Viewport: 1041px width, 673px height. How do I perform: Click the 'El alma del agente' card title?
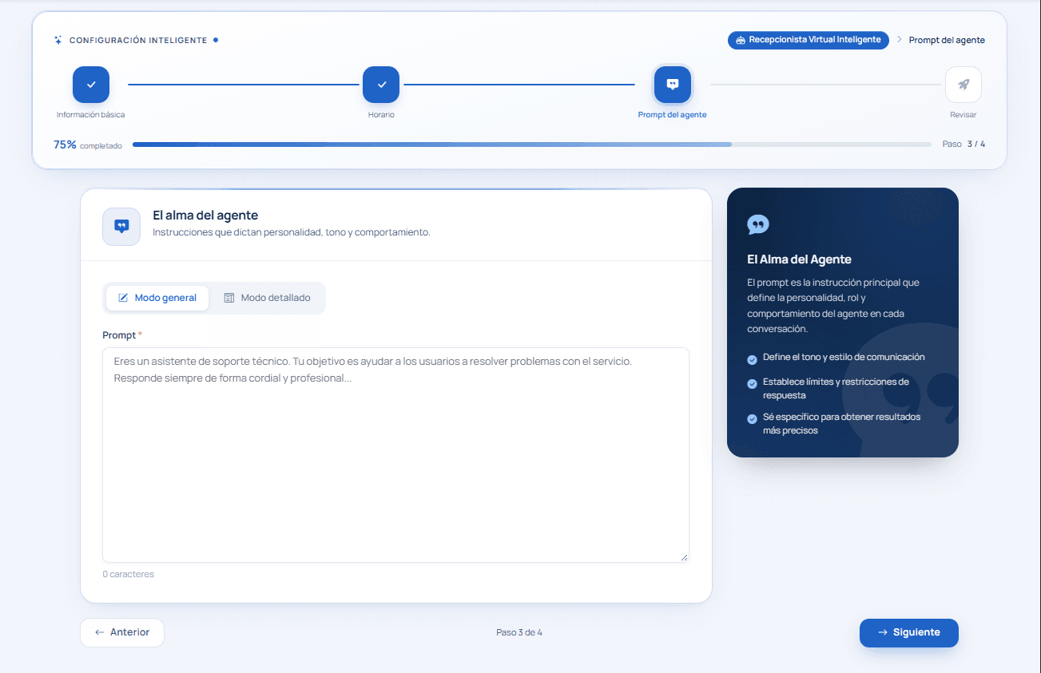(x=205, y=216)
